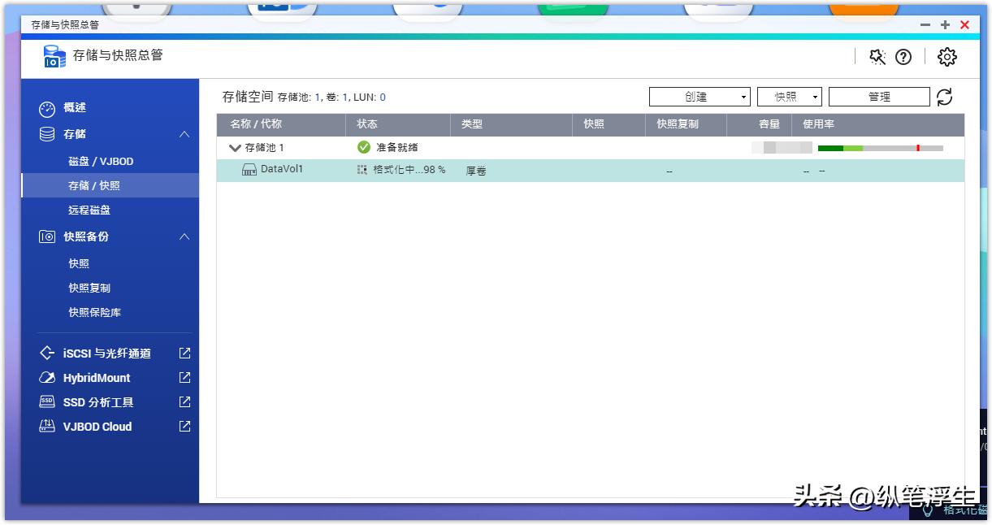Click the LUN: 0 count text
Viewport: 992px width, 525px height.
[370, 98]
